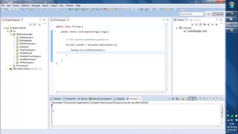
Task: Click Pin Console icon
Action: (200, 99)
